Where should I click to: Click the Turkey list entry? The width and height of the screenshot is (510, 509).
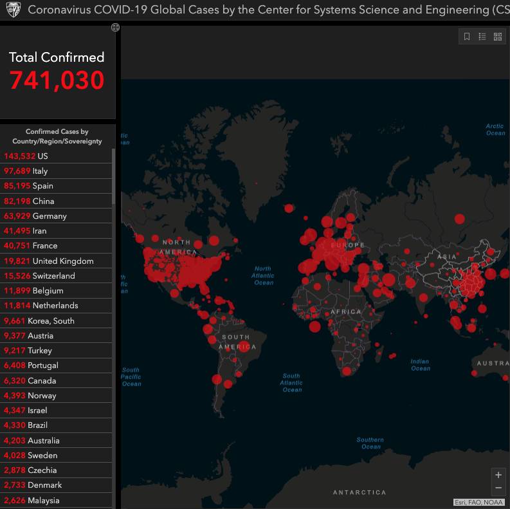pyautogui.click(x=56, y=351)
